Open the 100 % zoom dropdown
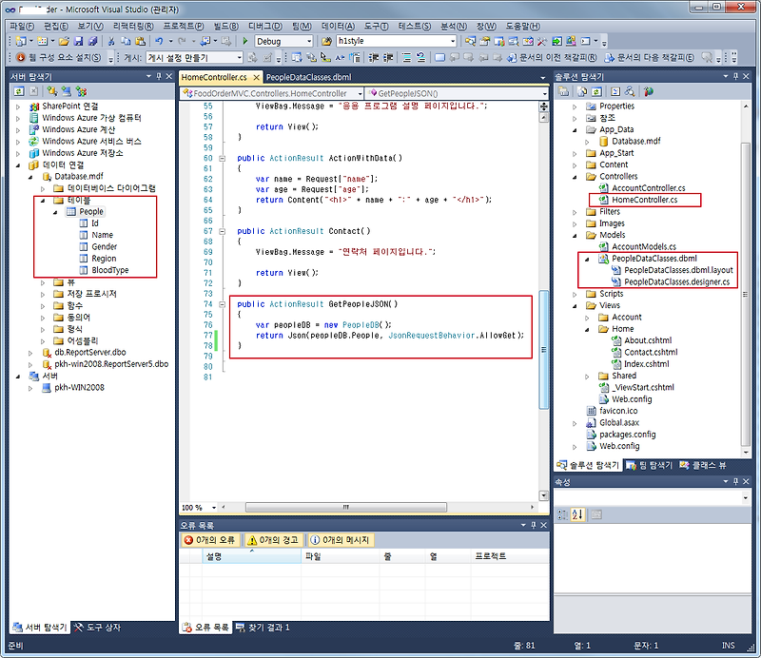 click(213, 508)
